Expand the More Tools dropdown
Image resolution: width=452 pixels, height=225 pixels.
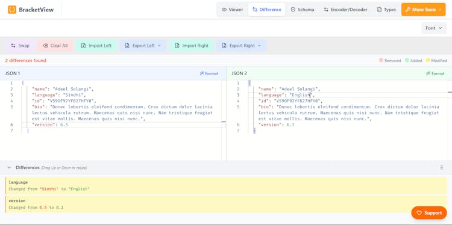coord(423,10)
